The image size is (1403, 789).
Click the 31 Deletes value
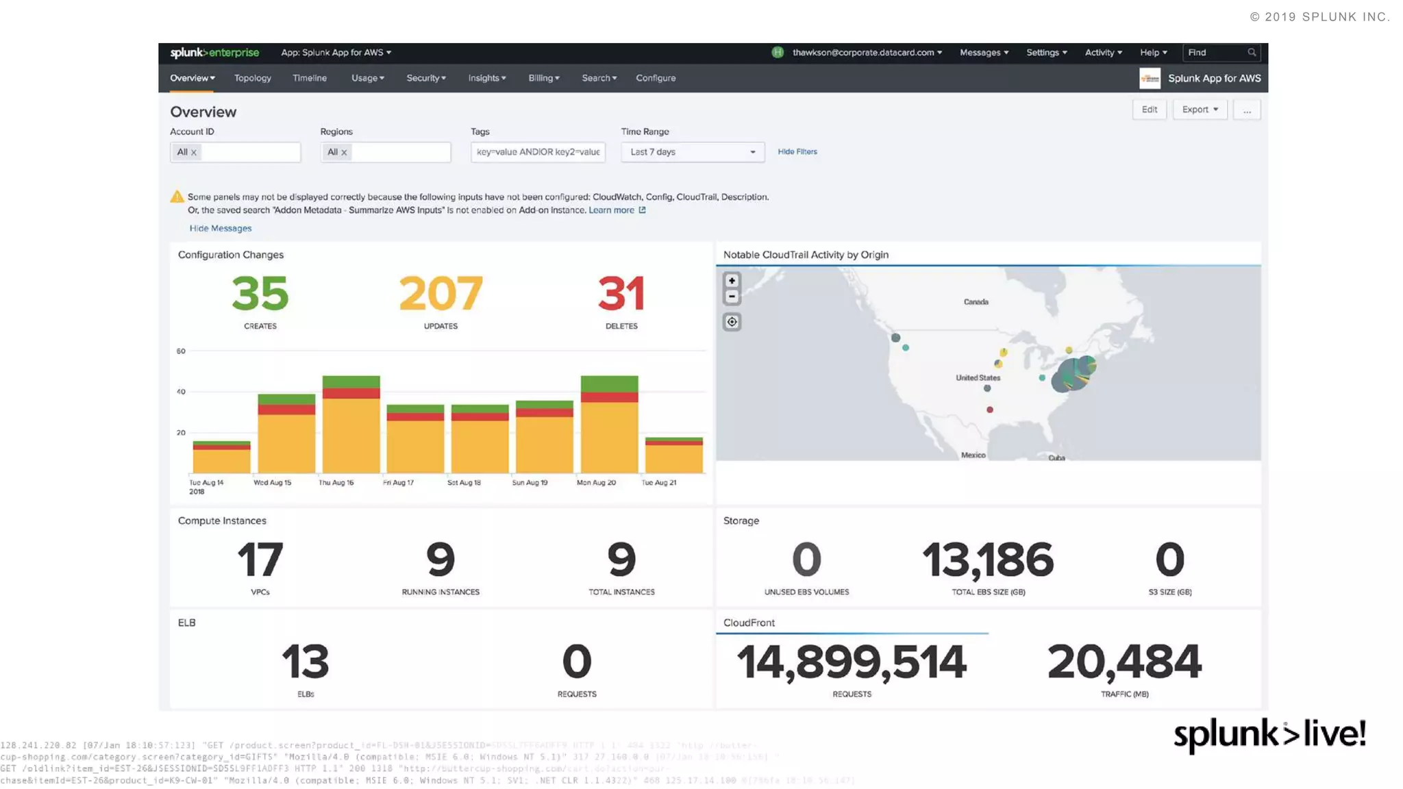point(621,294)
